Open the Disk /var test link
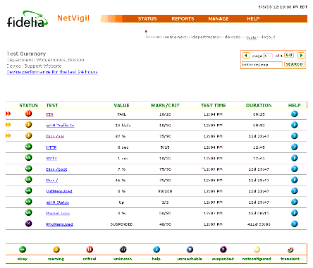The height and width of the screenshot is (268, 313). (x=55, y=136)
